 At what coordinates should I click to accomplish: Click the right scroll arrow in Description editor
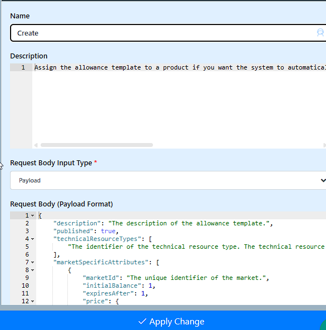coord(324,145)
